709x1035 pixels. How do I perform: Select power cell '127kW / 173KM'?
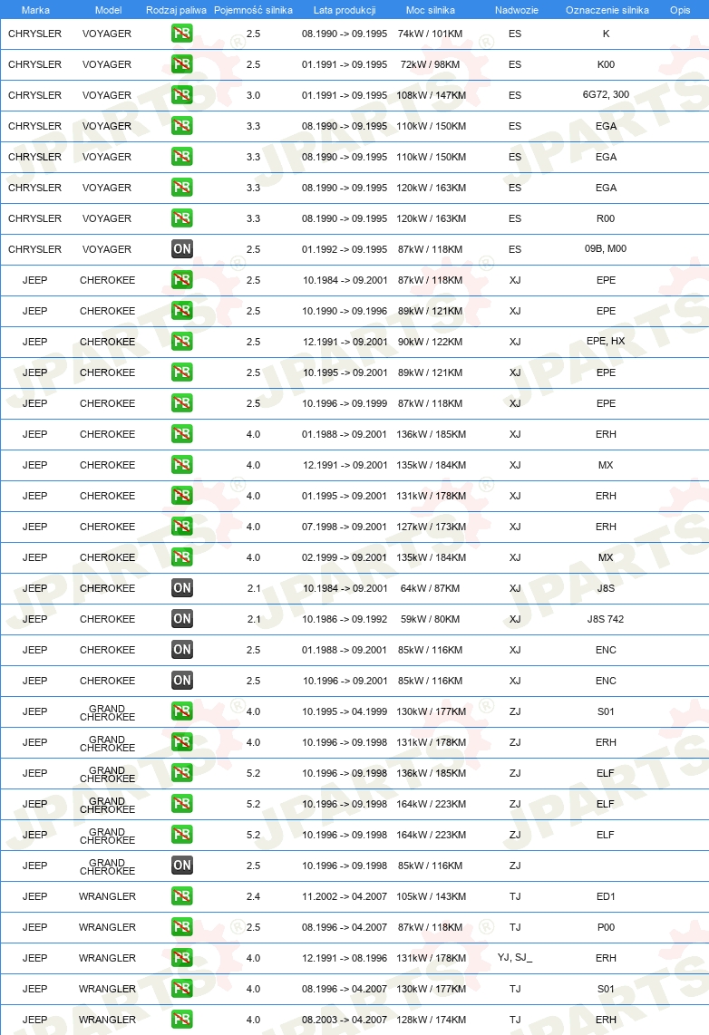coord(431,527)
